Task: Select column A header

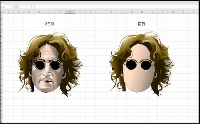Action: pyautogui.click(x=8, y=12)
